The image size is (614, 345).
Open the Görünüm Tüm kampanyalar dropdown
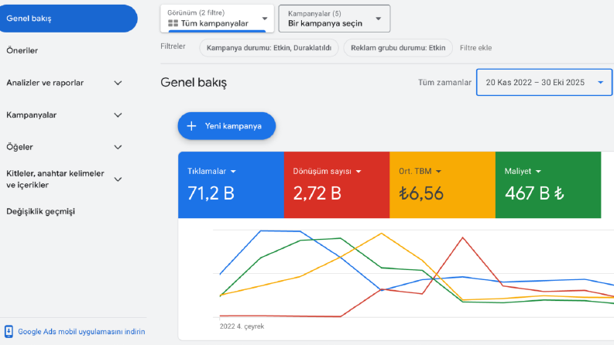pos(218,19)
